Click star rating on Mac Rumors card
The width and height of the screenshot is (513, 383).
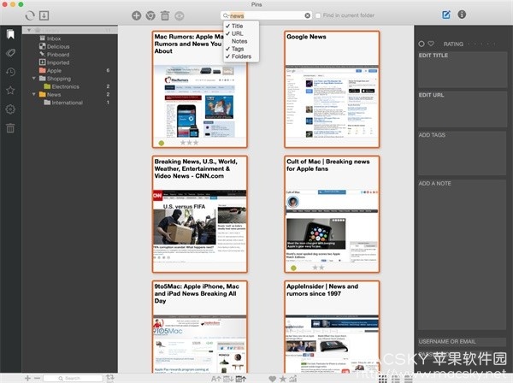click(190, 143)
